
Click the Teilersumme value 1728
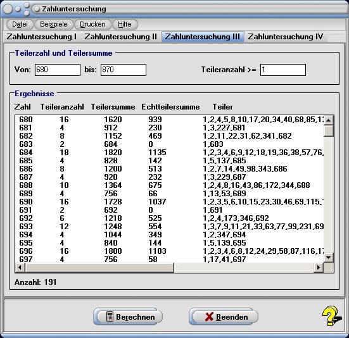click(x=113, y=202)
